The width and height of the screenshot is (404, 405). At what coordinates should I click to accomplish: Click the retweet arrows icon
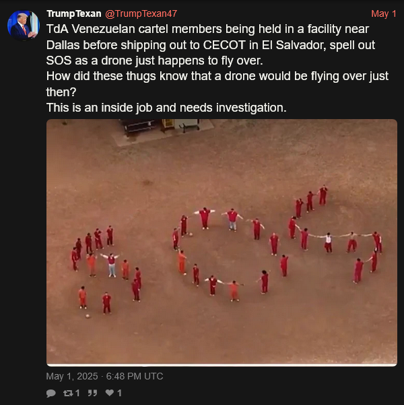(x=68, y=393)
